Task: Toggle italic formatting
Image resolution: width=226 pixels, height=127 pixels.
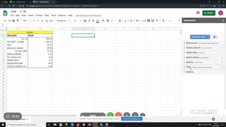Action: (x=89, y=21)
